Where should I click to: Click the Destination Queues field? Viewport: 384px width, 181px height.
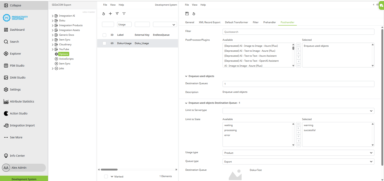[298, 84]
